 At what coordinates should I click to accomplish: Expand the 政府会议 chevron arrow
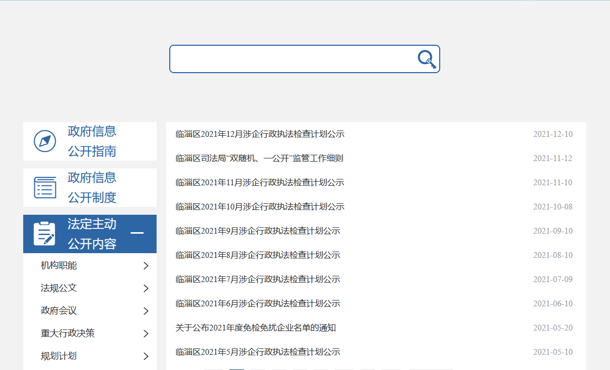point(146,311)
